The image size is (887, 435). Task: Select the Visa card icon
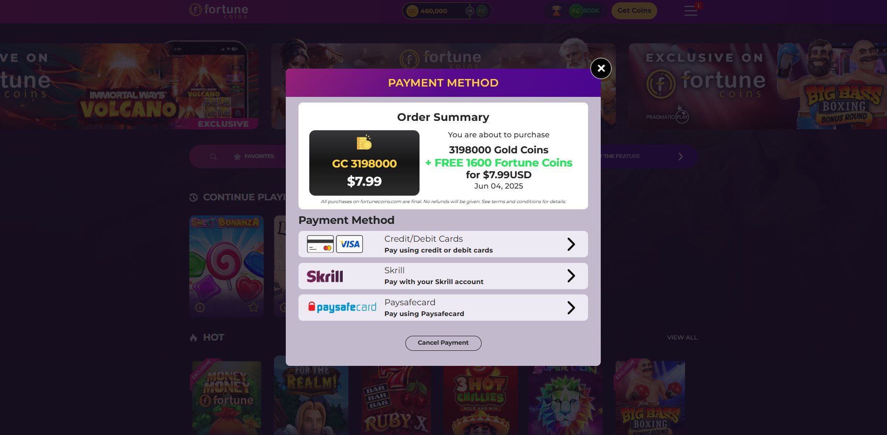tap(349, 244)
